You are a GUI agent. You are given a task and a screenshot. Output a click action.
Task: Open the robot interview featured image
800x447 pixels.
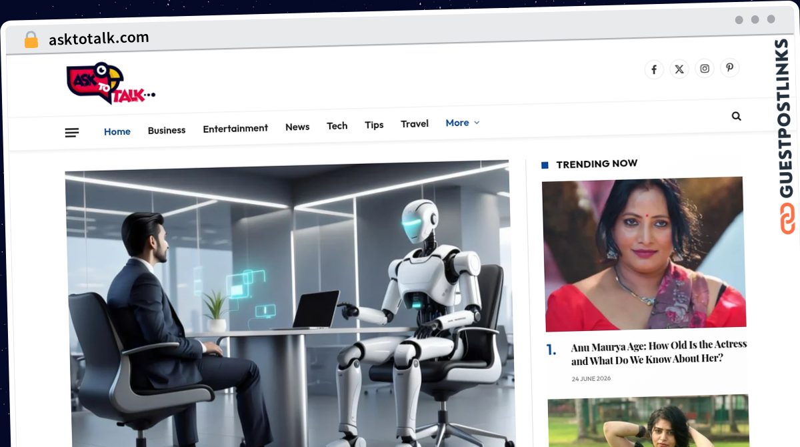coord(288,304)
